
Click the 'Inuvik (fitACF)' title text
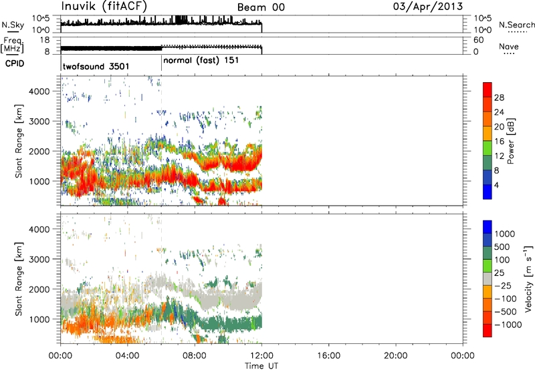coord(104,7)
